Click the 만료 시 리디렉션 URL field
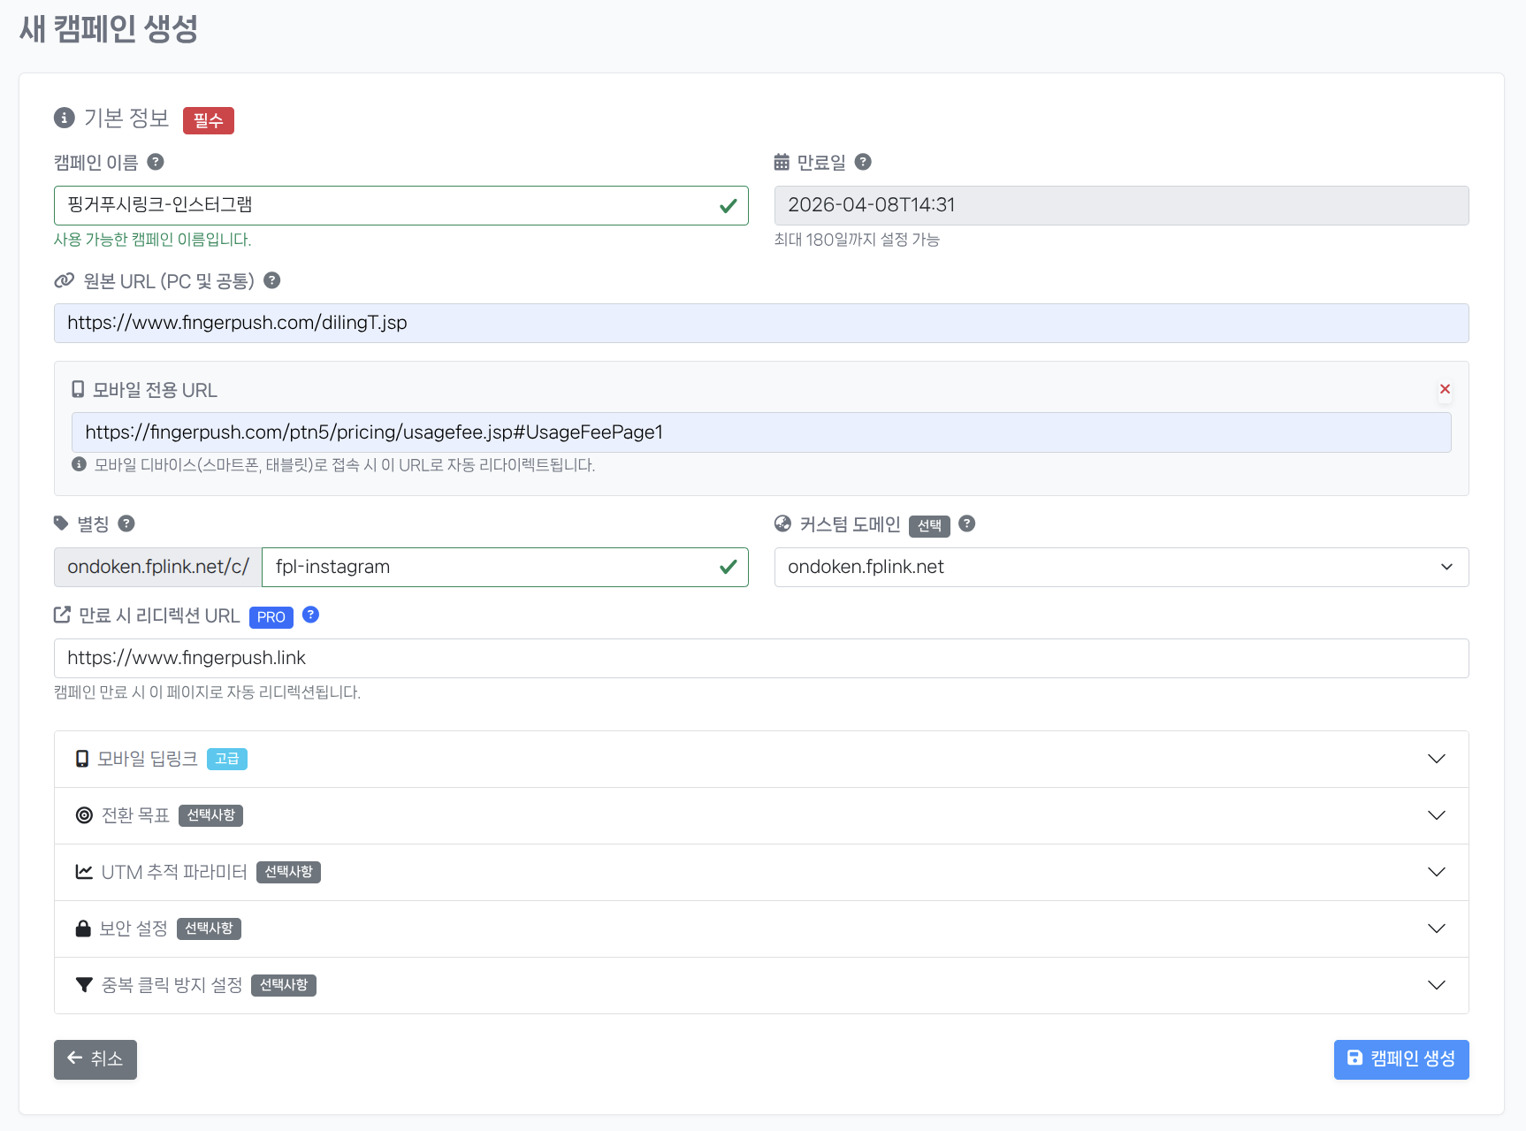Image resolution: width=1526 pixels, height=1131 pixels. coord(760,658)
